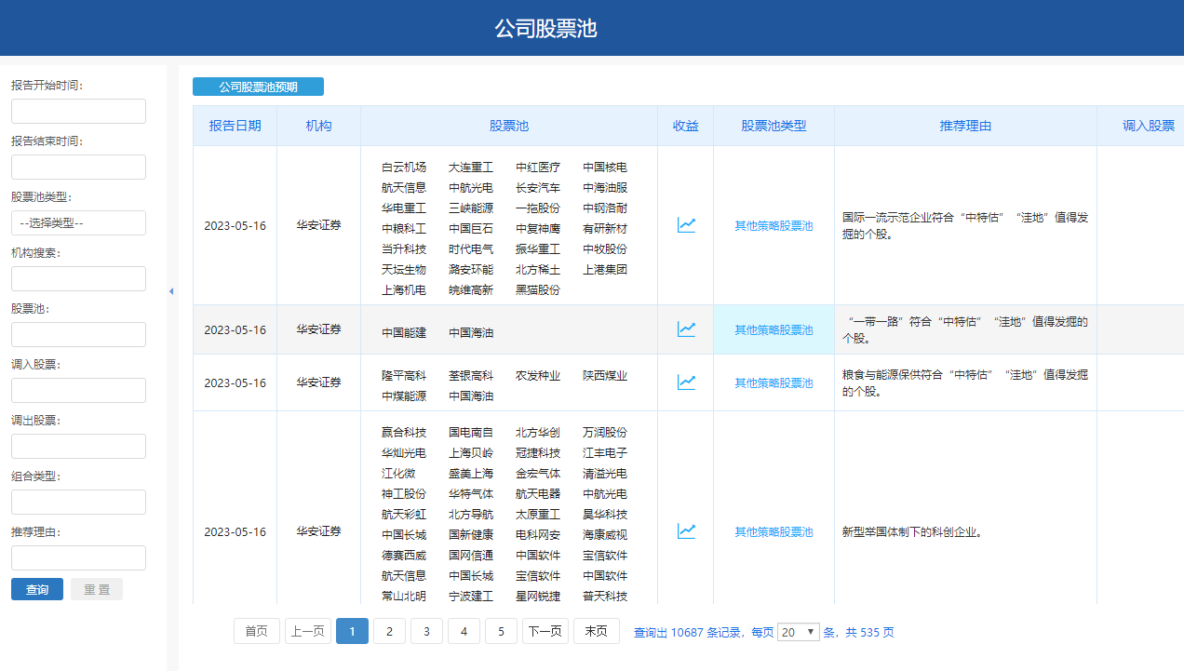Image resolution: width=1184 pixels, height=671 pixels.
Task: Click the 收益 column header
Action: pyautogui.click(x=685, y=126)
